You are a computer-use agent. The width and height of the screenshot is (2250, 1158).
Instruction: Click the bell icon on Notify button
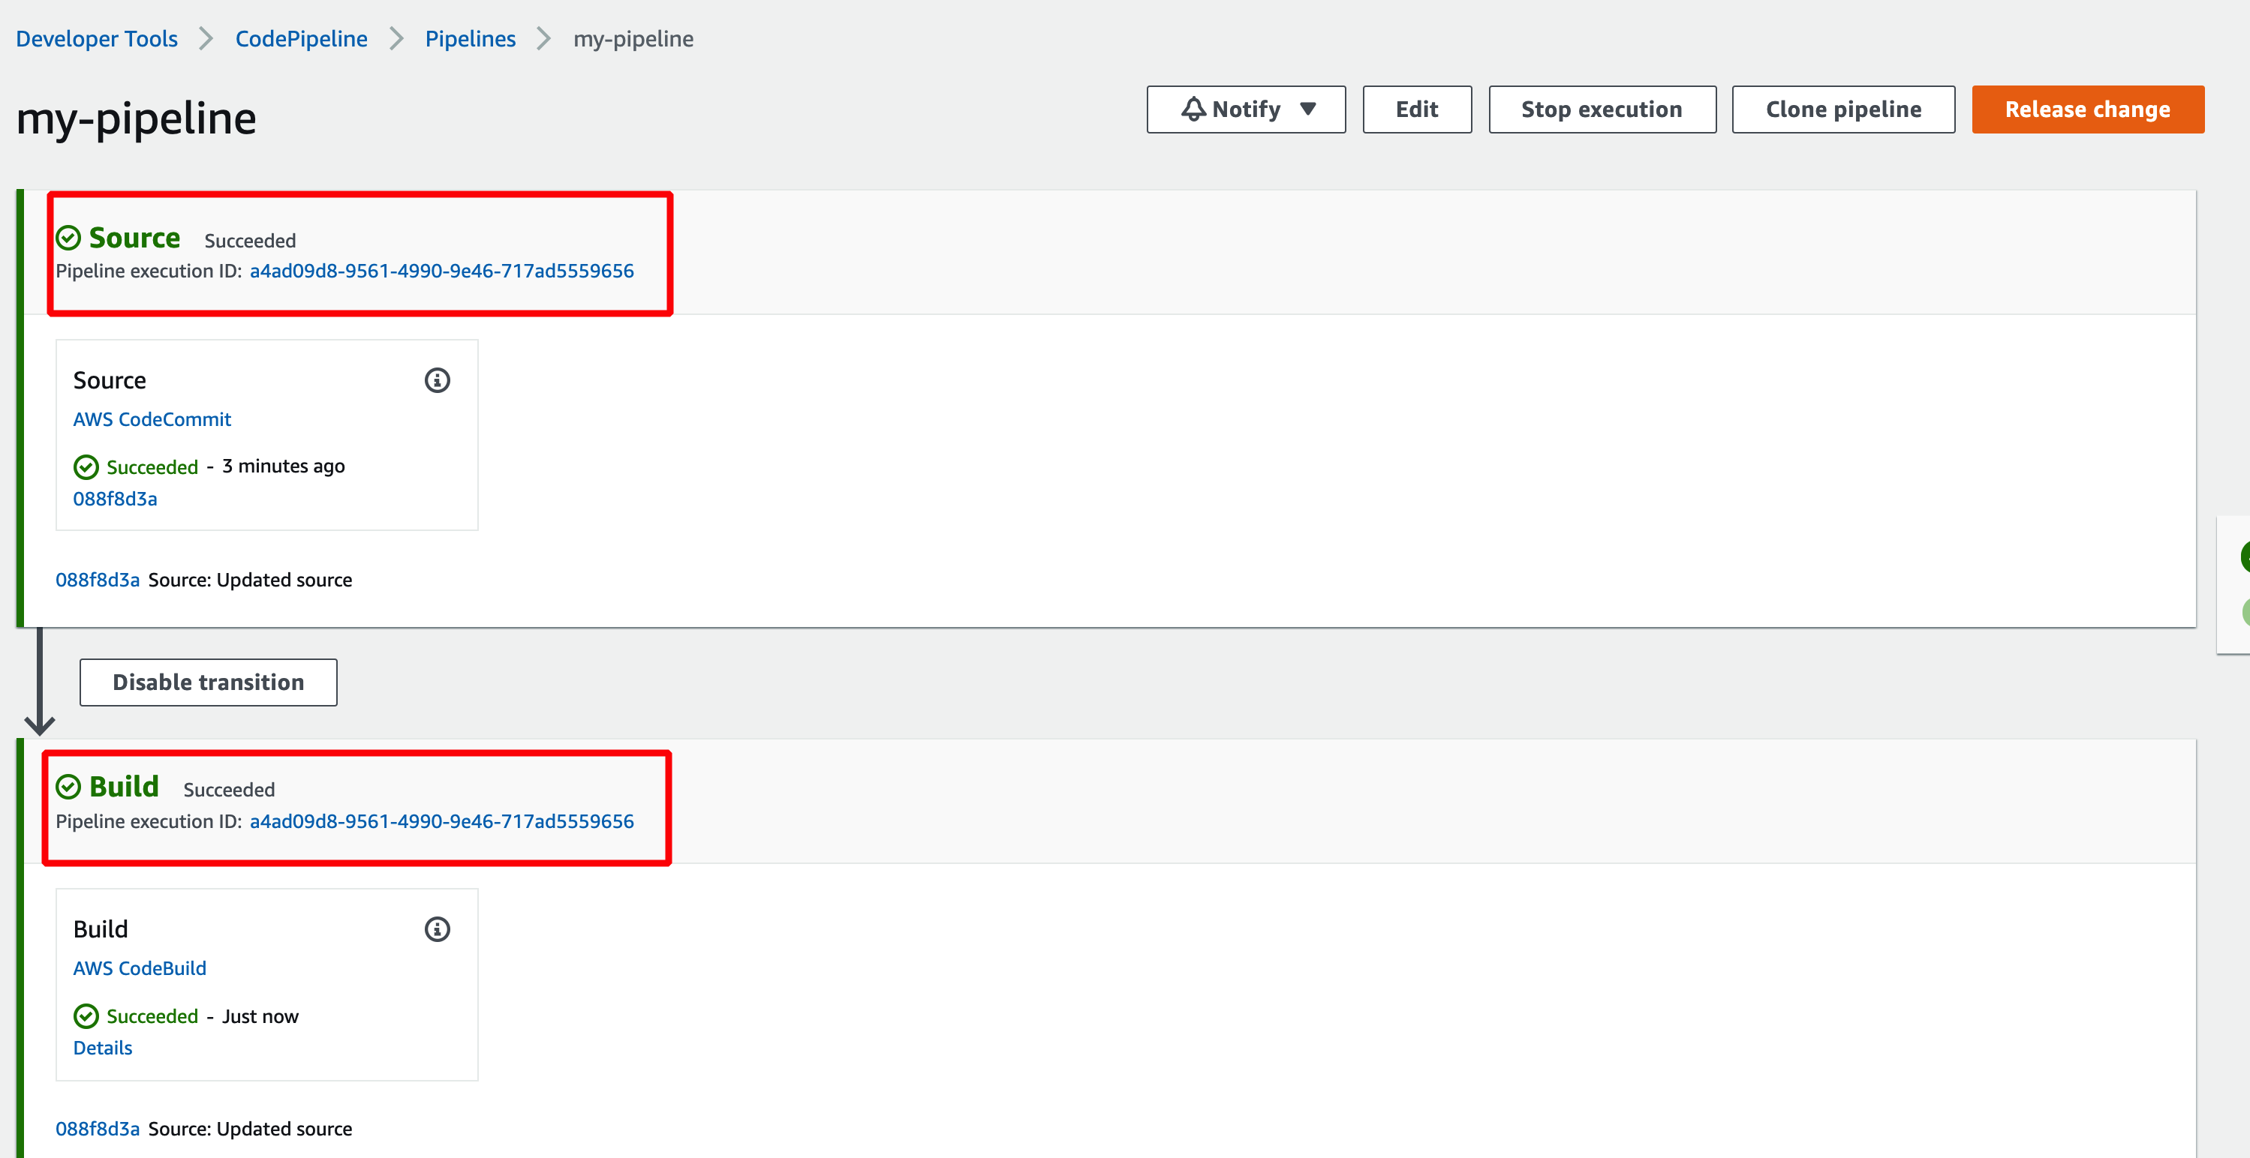coord(1193,109)
